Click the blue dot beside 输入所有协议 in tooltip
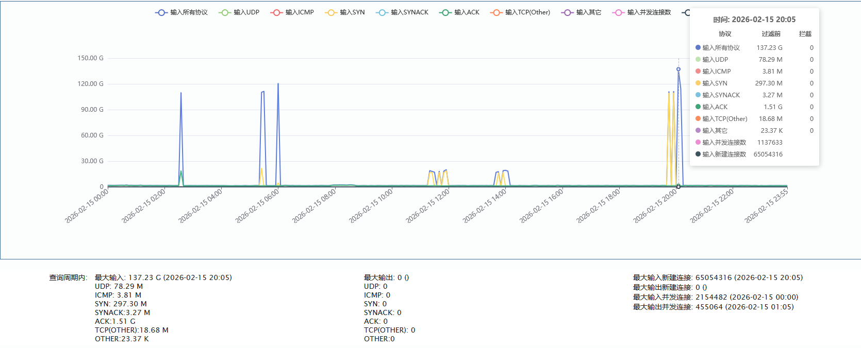This screenshot has width=861, height=348. [698, 47]
